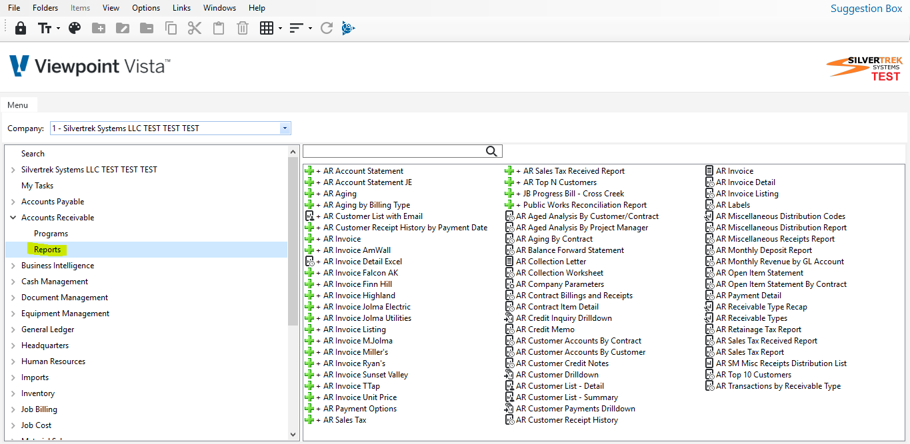The width and height of the screenshot is (910, 444).
Task: Open the Windows menu
Action: 220,8
